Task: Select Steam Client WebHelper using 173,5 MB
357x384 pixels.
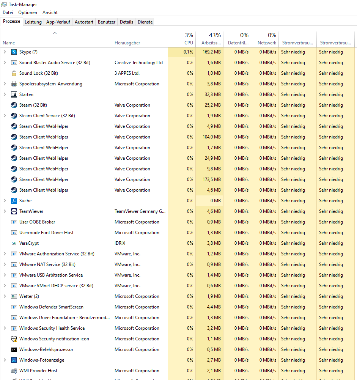Action: click(x=178, y=179)
